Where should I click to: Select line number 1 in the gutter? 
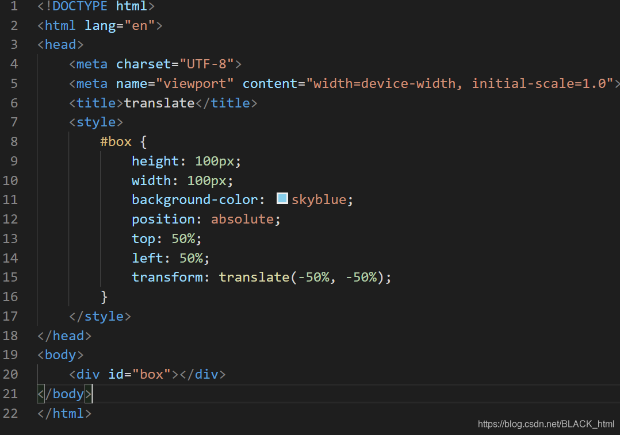[14, 6]
